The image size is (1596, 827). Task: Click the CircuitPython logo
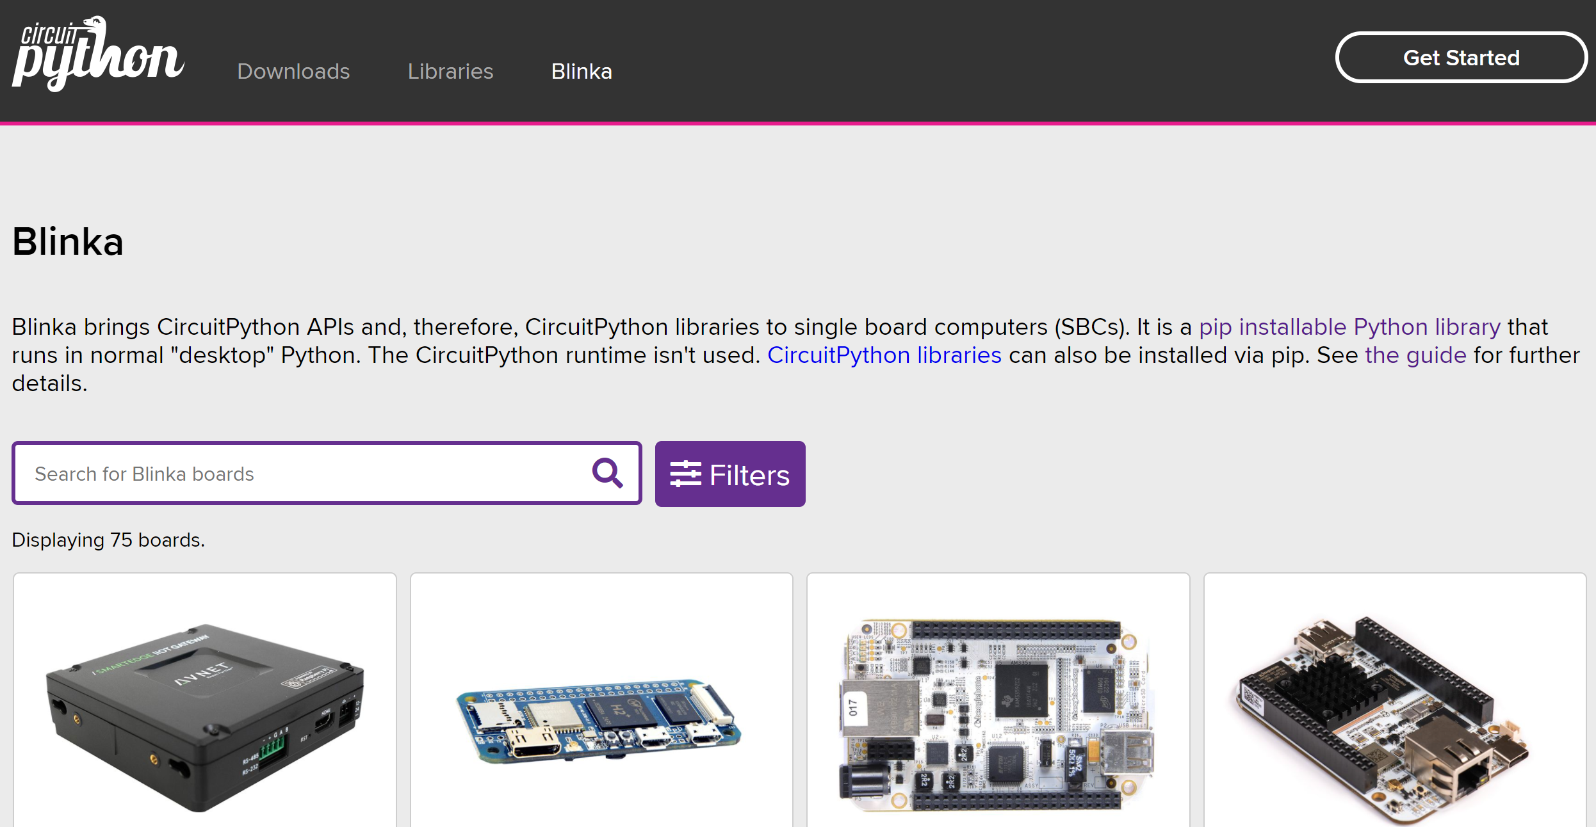click(98, 54)
